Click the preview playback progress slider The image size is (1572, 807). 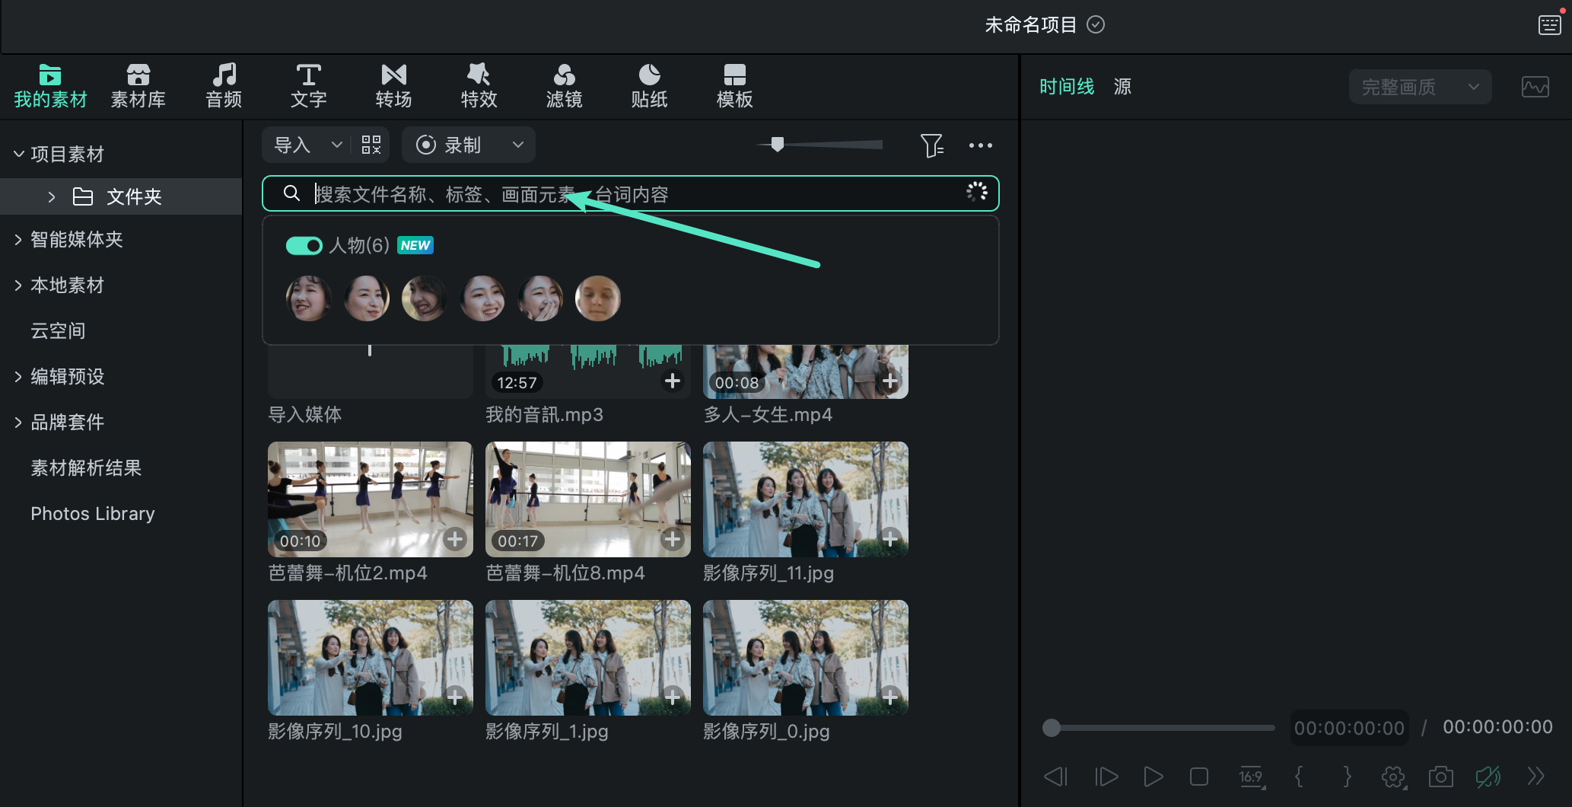(x=1159, y=728)
